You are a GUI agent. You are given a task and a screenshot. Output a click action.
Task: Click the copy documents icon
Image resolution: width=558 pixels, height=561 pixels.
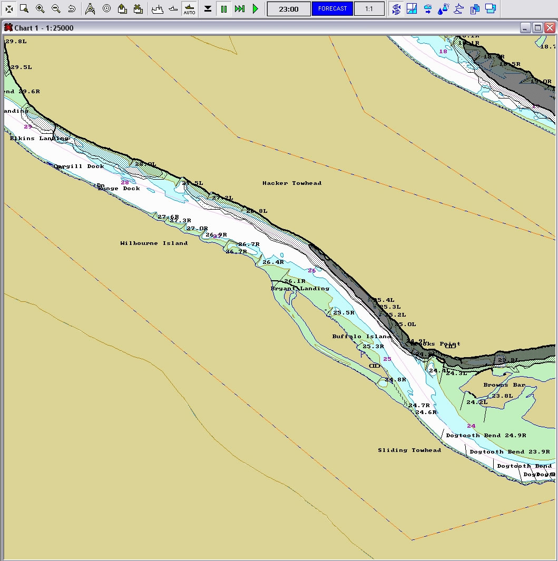pyautogui.click(x=475, y=8)
